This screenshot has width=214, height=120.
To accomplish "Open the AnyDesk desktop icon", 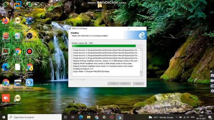I will pyautogui.click(x=6, y=99).
